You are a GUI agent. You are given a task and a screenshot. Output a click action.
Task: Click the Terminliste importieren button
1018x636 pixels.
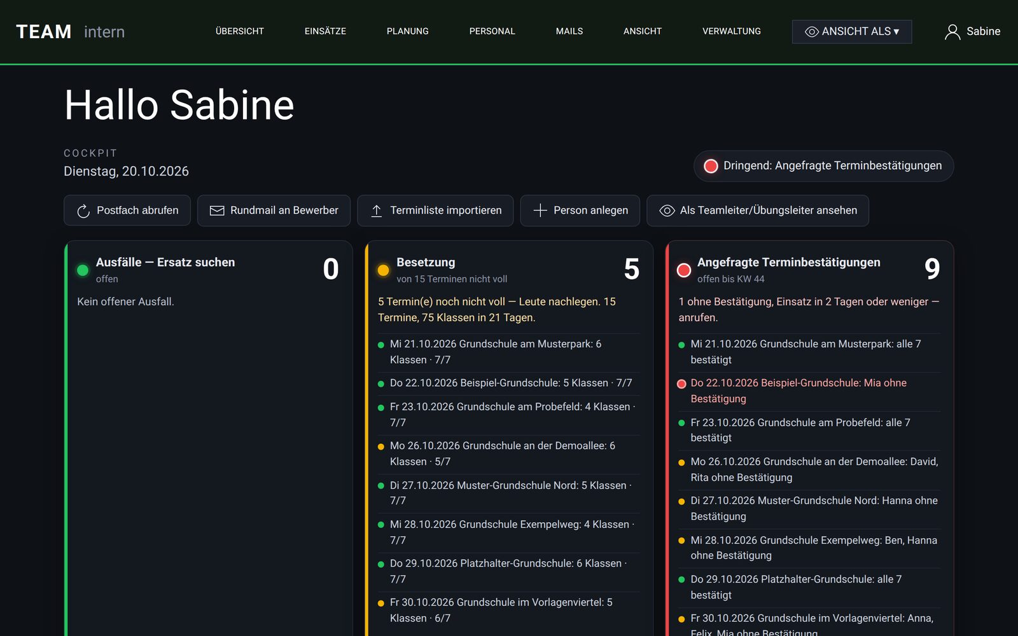coord(435,211)
